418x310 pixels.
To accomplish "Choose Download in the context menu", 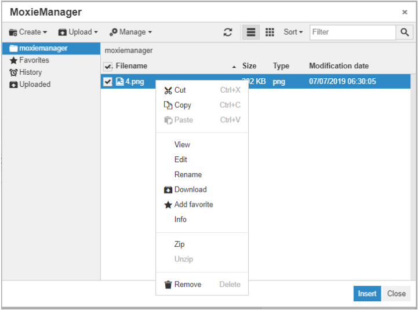I will (202, 189).
